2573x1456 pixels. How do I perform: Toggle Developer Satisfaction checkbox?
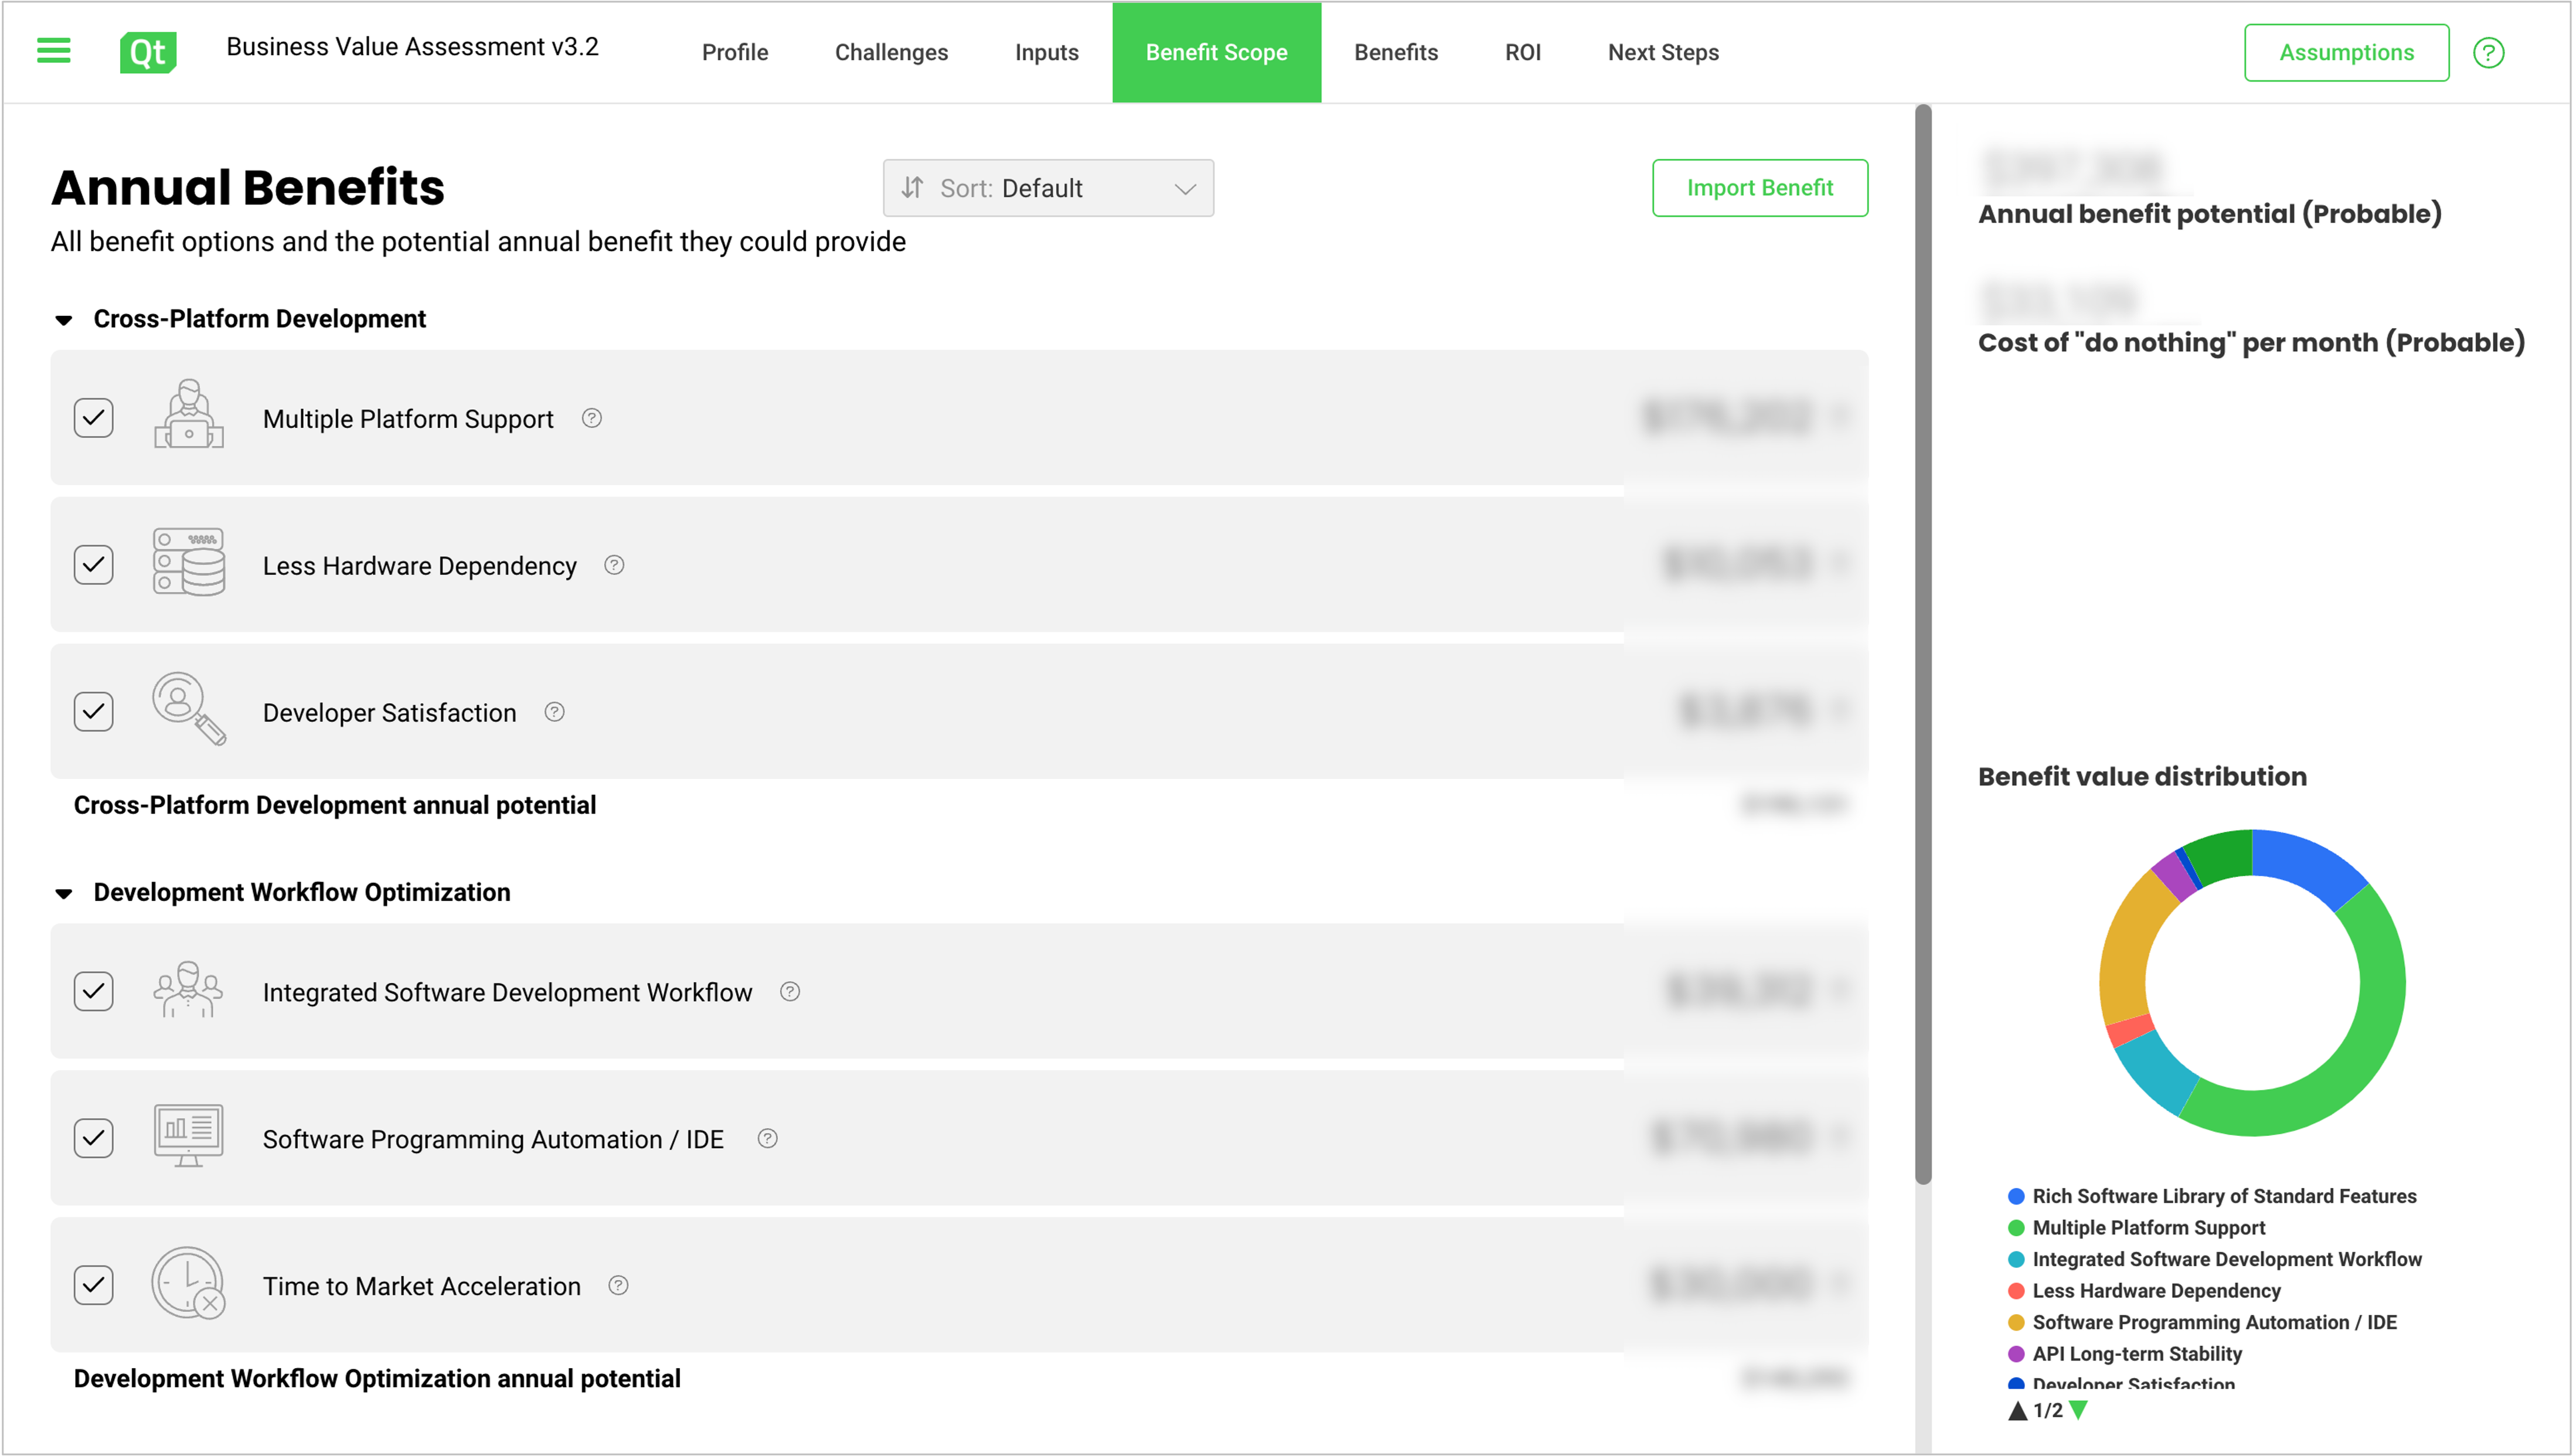coord(94,712)
